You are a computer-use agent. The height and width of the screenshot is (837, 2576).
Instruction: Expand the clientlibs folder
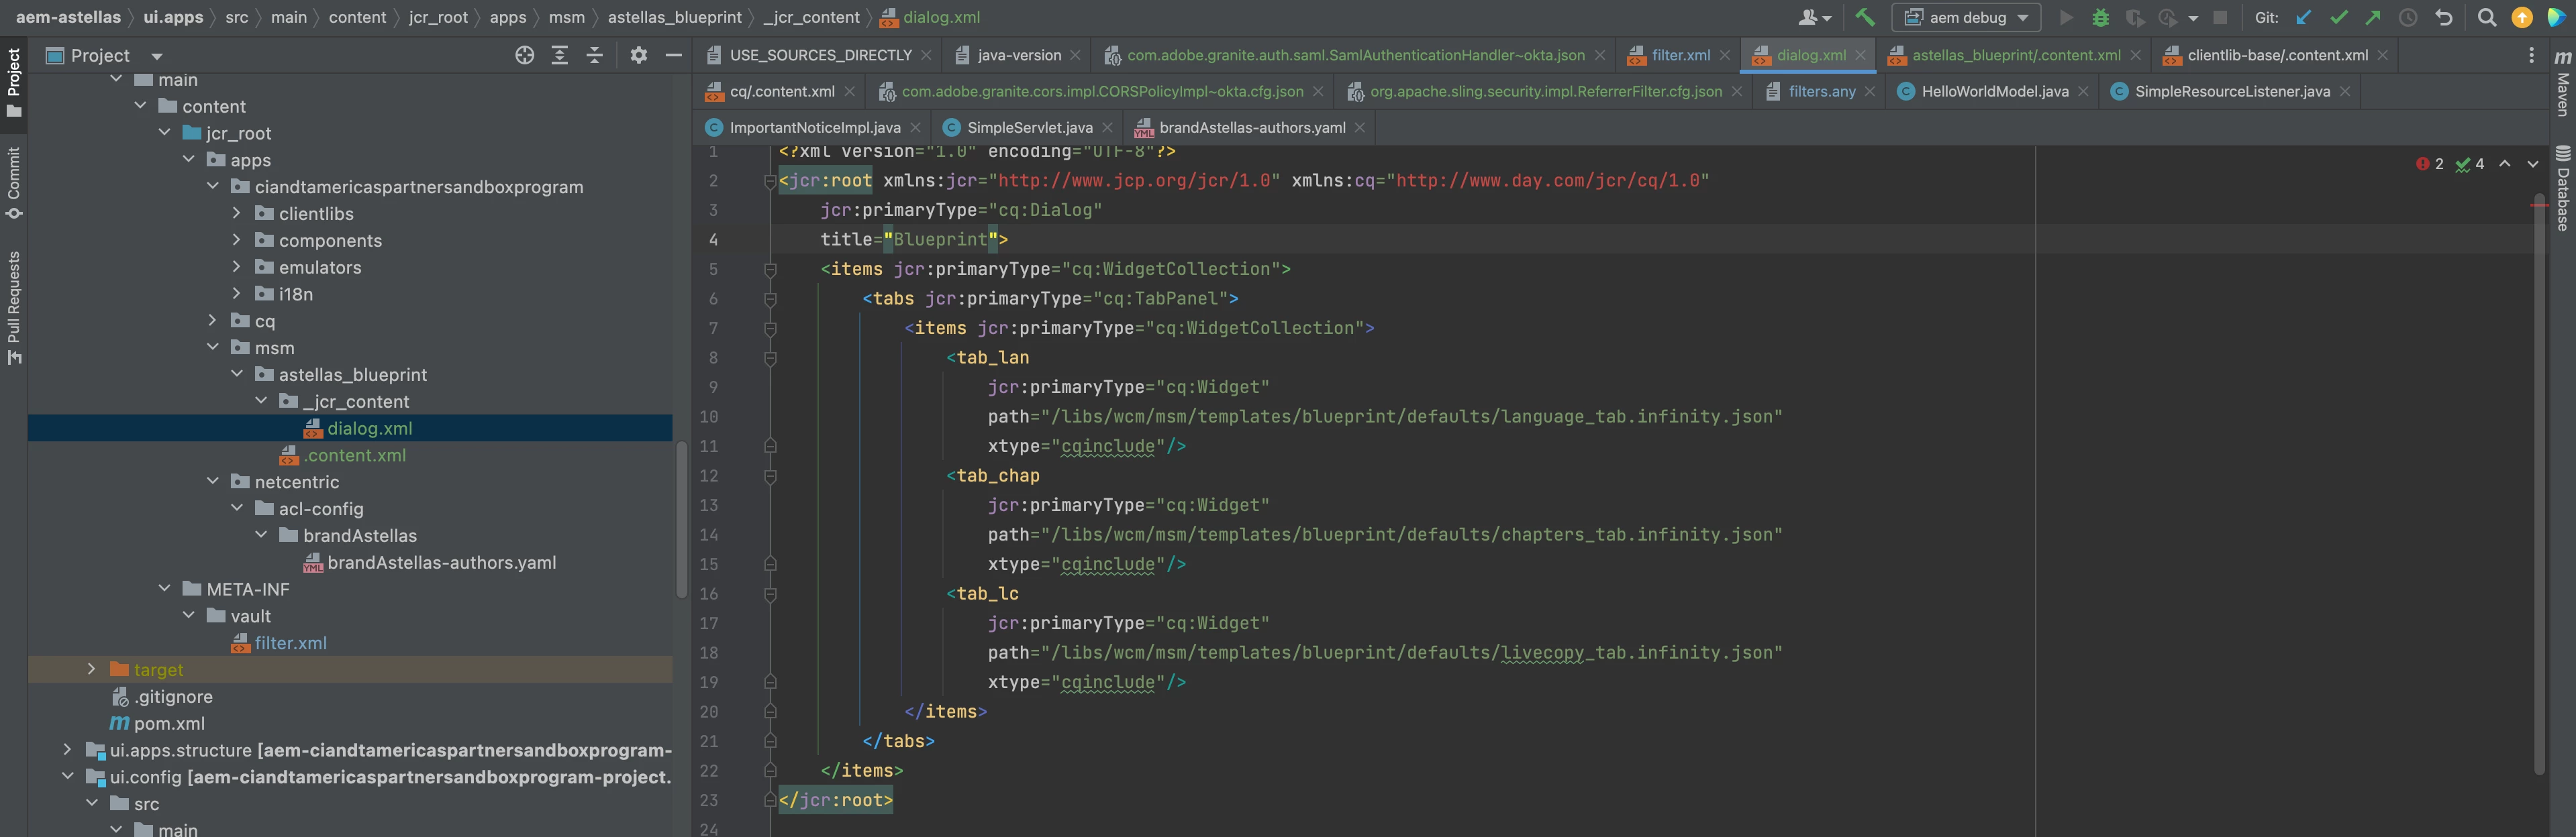(x=237, y=213)
